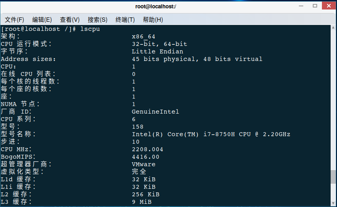This screenshot has height=207, width=337.
Task: Click the vertical scrollbar thumb
Action: [x=333, y=177]
